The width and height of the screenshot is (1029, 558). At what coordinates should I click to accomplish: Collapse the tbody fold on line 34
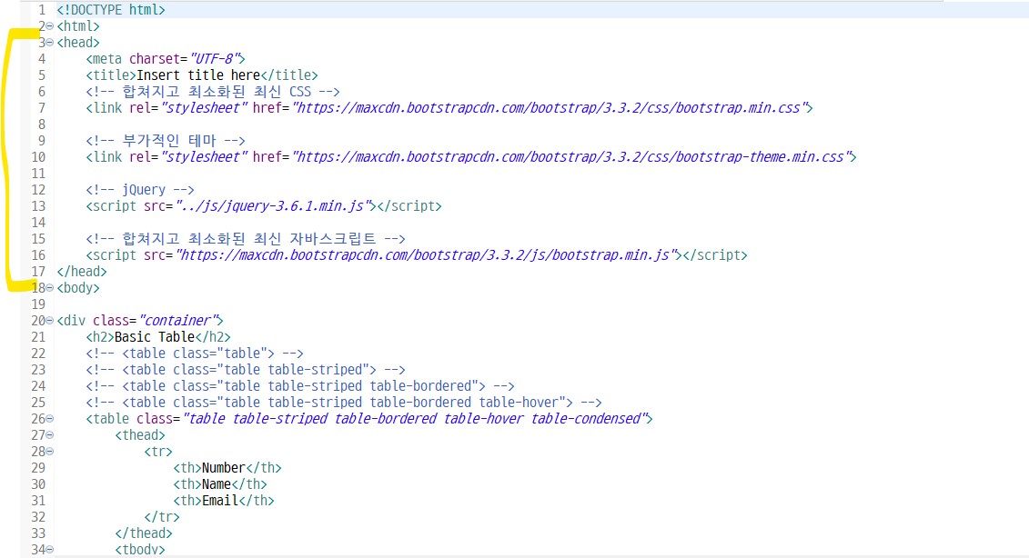coord(50,550)
